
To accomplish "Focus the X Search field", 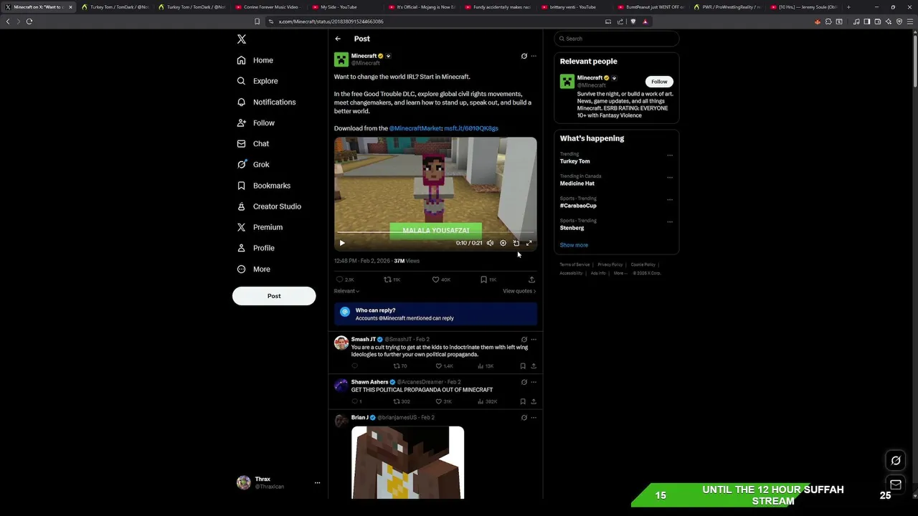I will (x=616, y=39).
